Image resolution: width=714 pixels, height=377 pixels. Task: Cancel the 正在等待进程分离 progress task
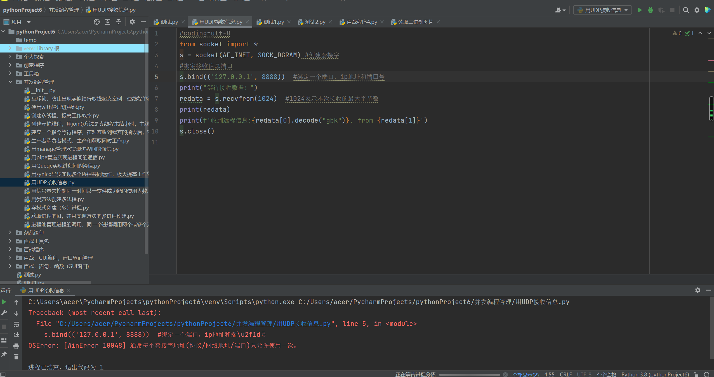(505, 374)
